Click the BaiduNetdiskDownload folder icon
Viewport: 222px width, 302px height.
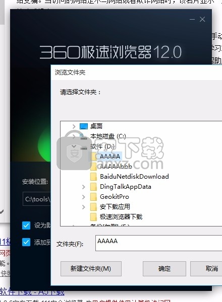pyautogui.click(x=94, y=177)
